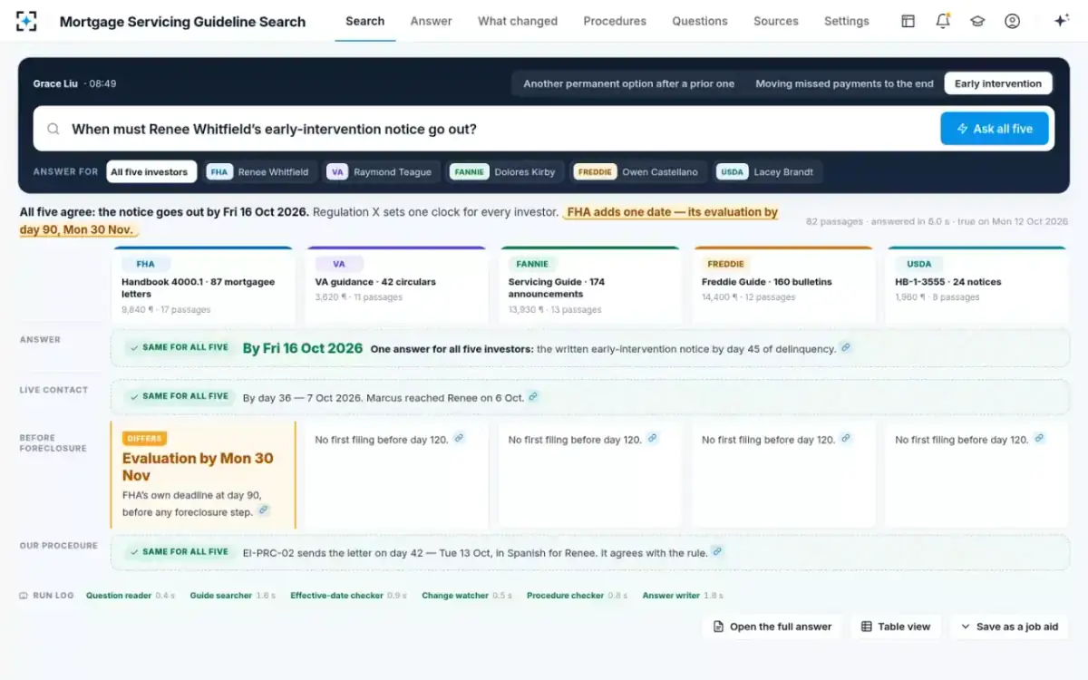
Task: Filter by Fannie Dolores Kirby
Action: tap(504, 171)
